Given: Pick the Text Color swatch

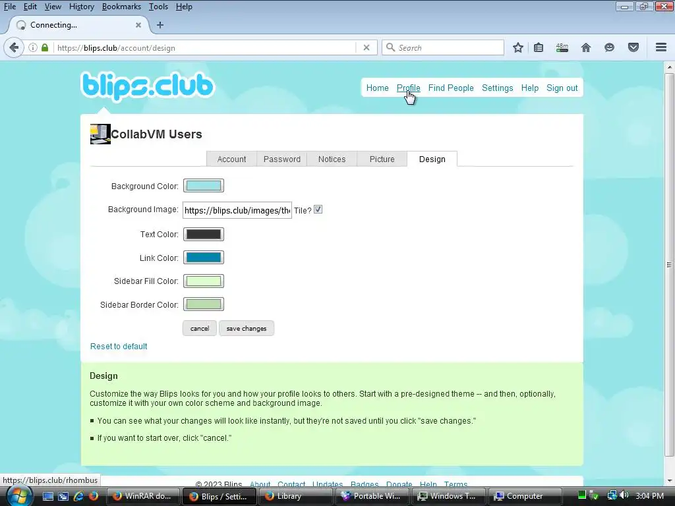Looking at the screenshot, I should (x=204, y=234).
